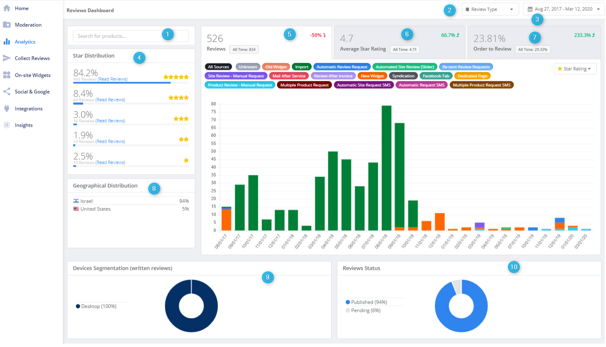
Task: Open the On-site Widgets icon
Action: click(6, 75)
